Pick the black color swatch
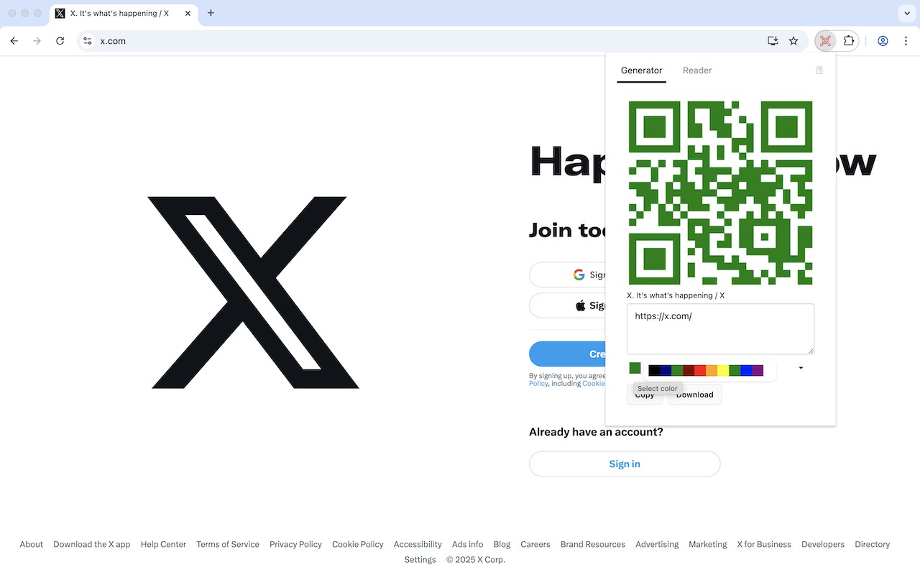Image resolution: width=920 pixels, height=575 pixels. (654, 371)
